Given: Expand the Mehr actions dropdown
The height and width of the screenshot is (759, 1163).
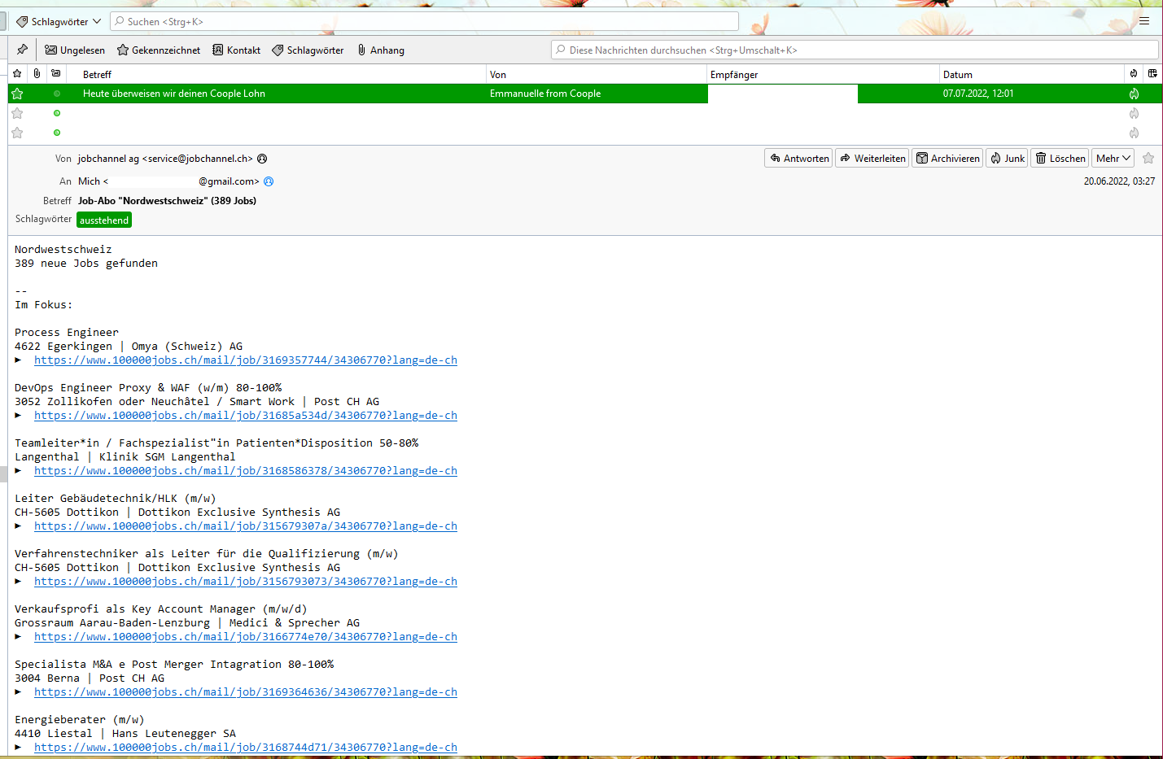Looking at the screenshot, I should [x=1113, y=158].
